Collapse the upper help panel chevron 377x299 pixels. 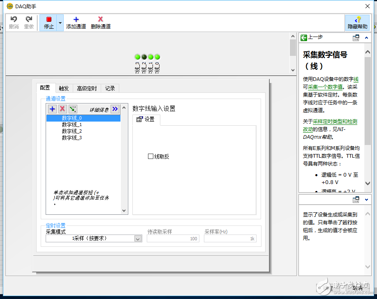(366, 38)
